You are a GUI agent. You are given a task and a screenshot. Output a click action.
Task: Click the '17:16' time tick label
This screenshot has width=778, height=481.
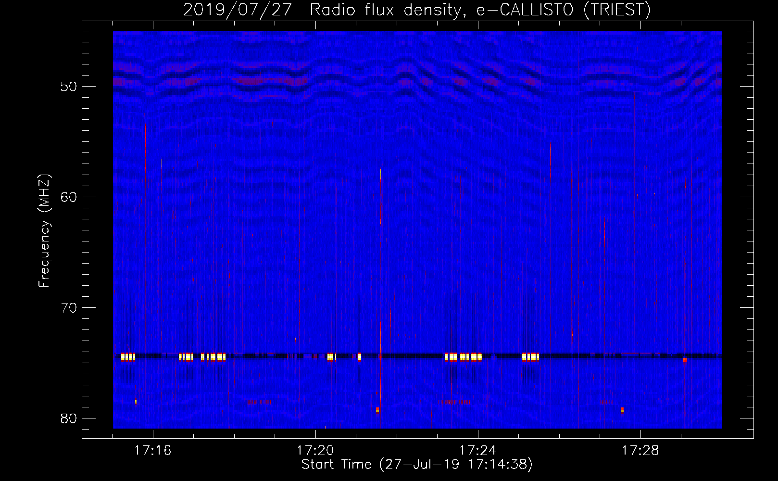pyautogui.click(x=152, y=451)
